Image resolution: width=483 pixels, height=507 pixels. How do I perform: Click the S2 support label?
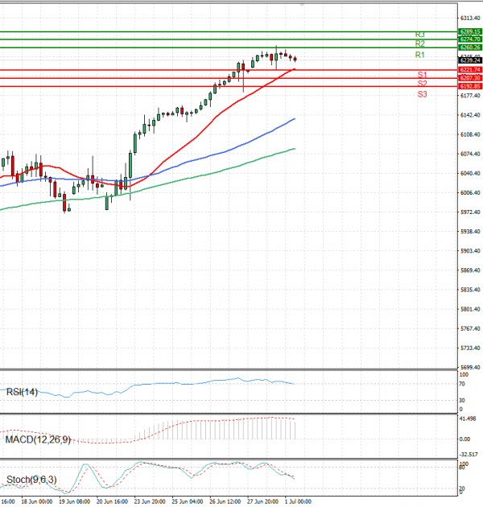coord(422,84)
